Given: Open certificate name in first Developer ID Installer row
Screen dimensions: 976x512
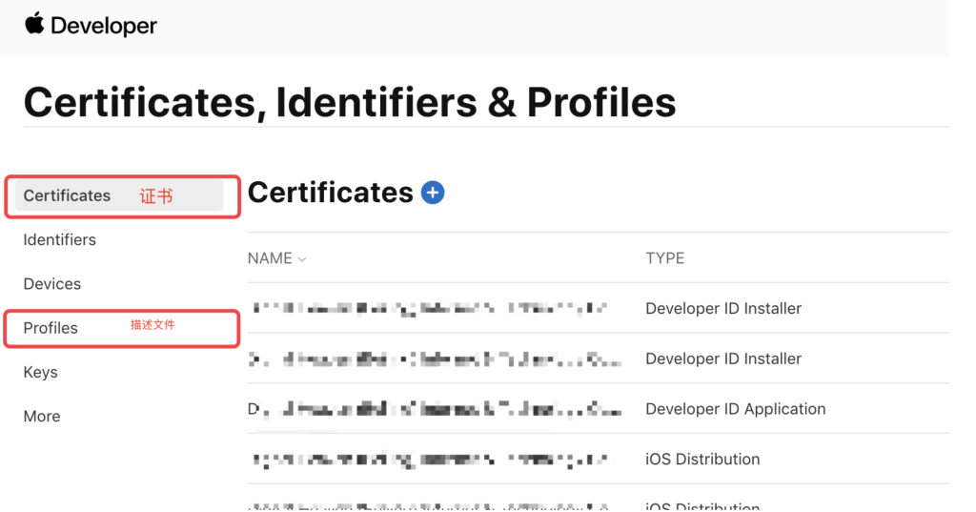Looking at the screenshot, I should (430, 308).
